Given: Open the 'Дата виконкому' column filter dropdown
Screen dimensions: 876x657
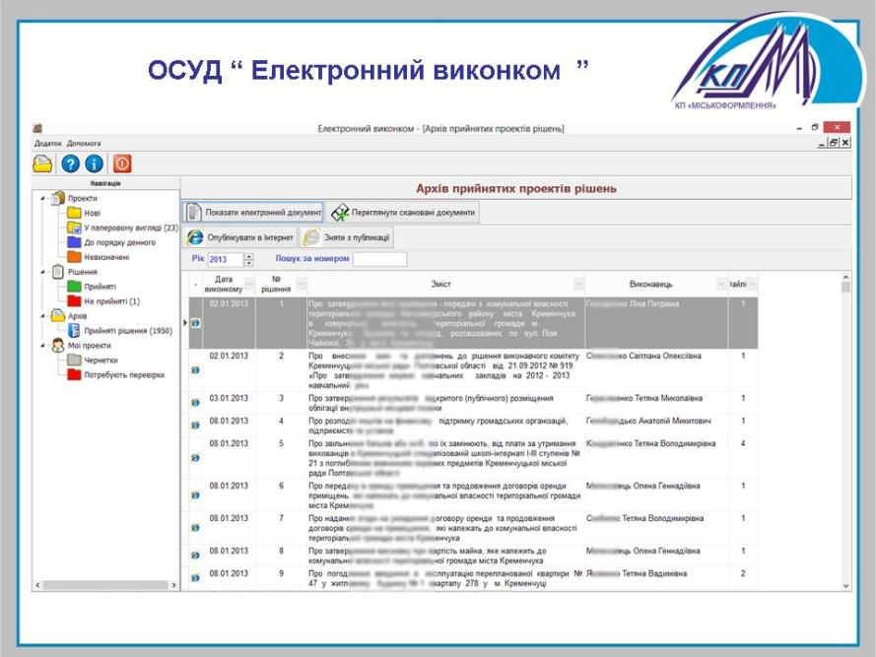Looking at the screenshot, I should point(246,284).
